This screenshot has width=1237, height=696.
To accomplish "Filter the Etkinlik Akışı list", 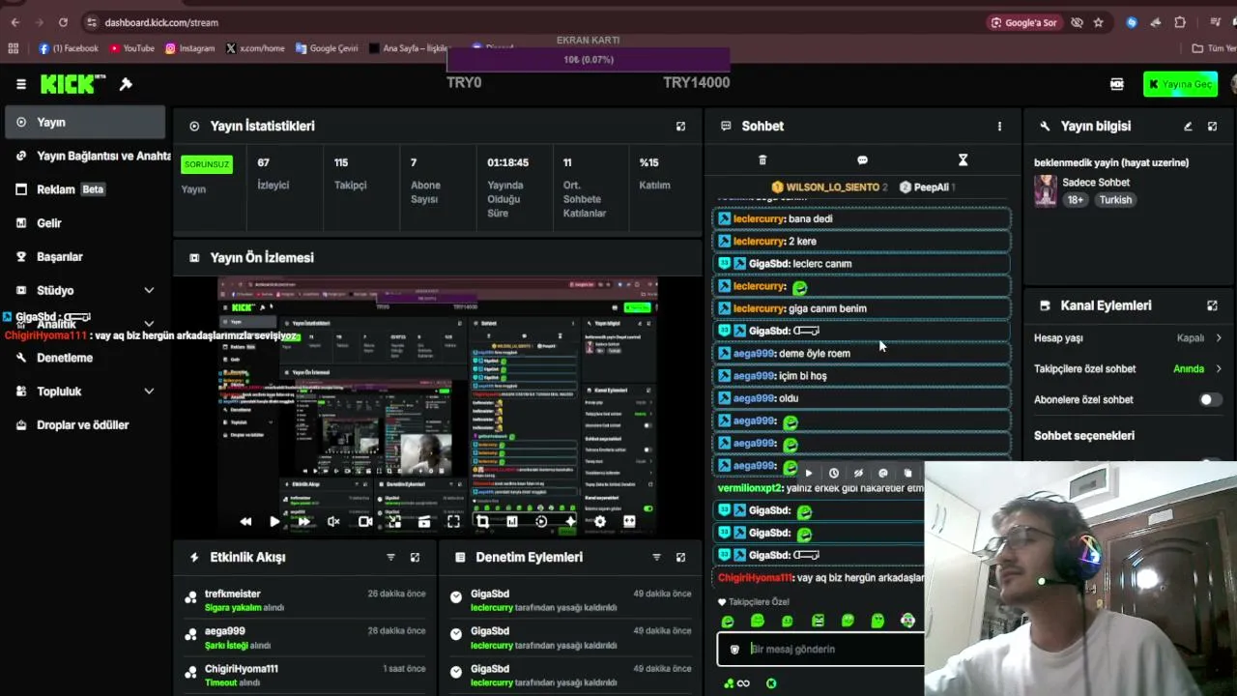I will pos(390,558).
